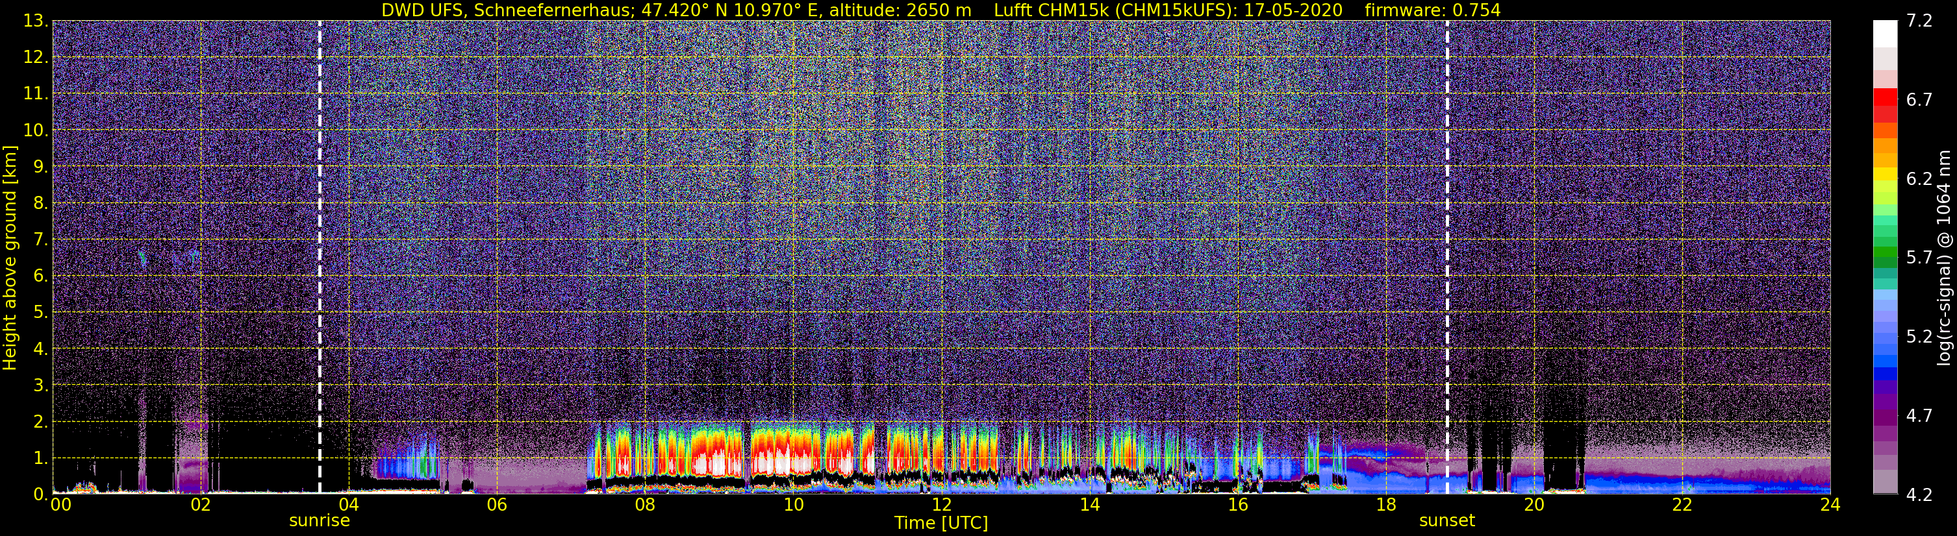Click the time axis tick '24'
The height and width of the screenshot is (536, 1957).
point(1830,505)
